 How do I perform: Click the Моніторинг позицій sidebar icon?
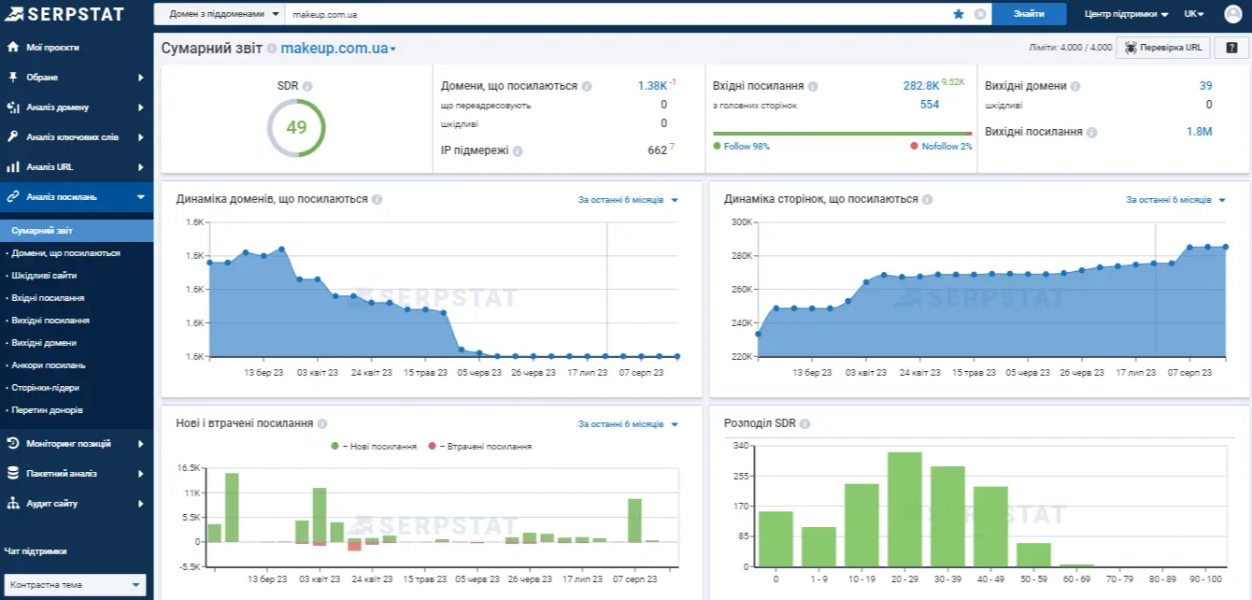(x=12, y=443)
